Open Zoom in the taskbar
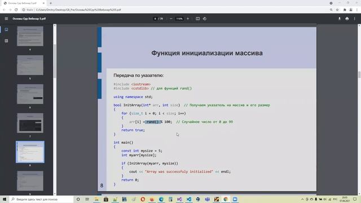The width and height of the screenshot is (361, 203). (235, 199)
